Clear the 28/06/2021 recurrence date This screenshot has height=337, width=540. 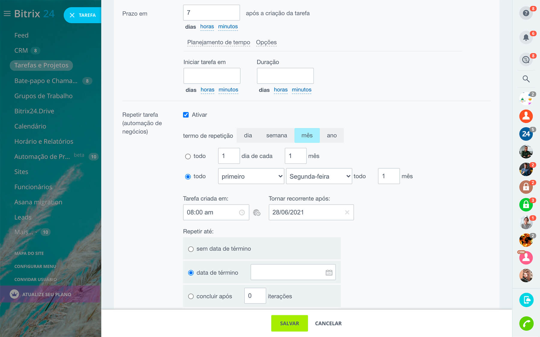[347, 212]
